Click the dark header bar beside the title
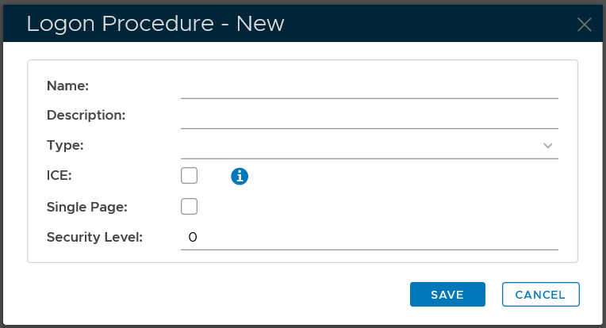This screenshot has width=606, height=328. (428, 24)
